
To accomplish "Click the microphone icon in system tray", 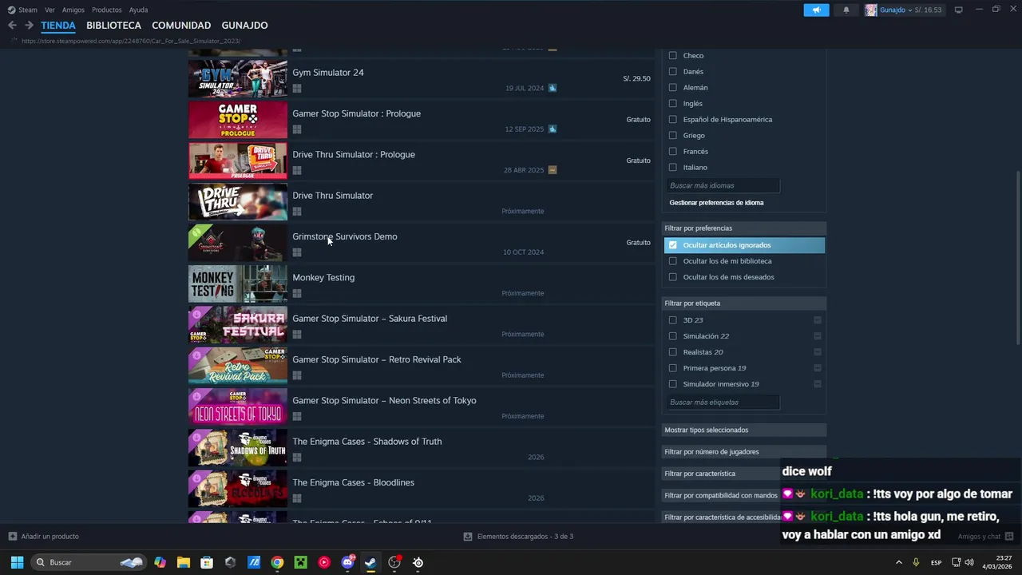I will tap(916, 562).
